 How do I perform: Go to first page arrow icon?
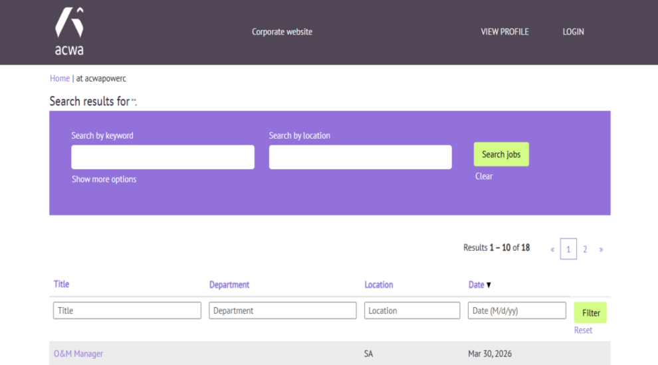[x=552, y=250]
